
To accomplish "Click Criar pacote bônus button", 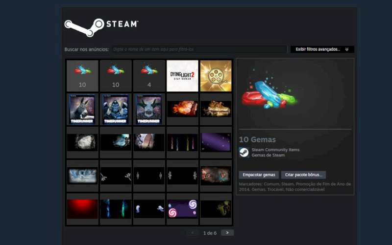I will (x=303, y=175).
